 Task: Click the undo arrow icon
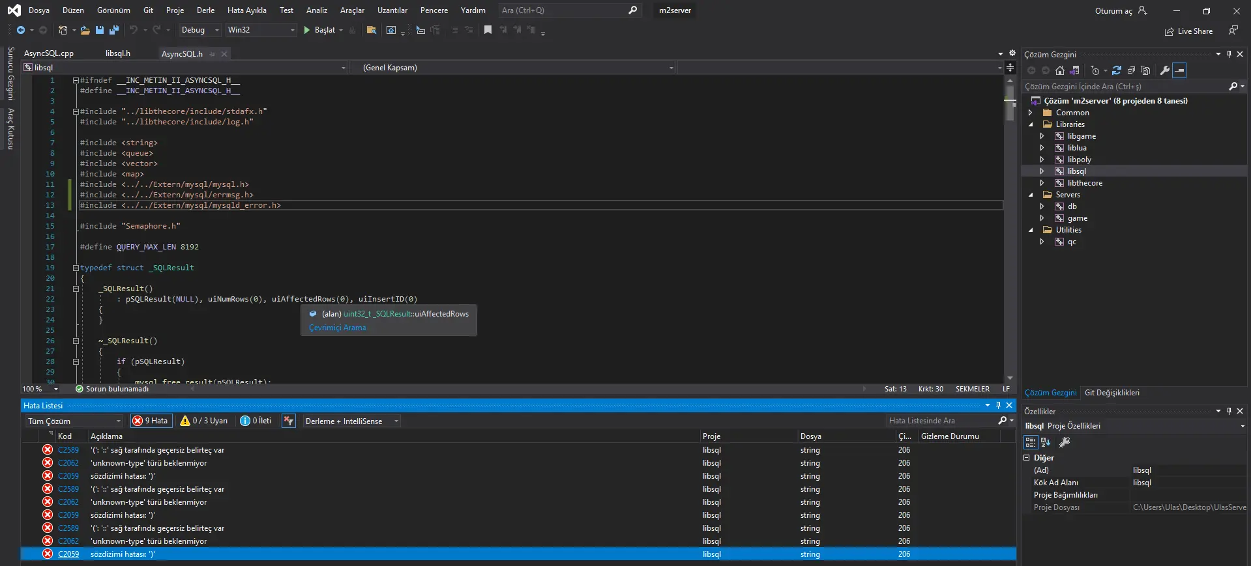coord(134,30)
